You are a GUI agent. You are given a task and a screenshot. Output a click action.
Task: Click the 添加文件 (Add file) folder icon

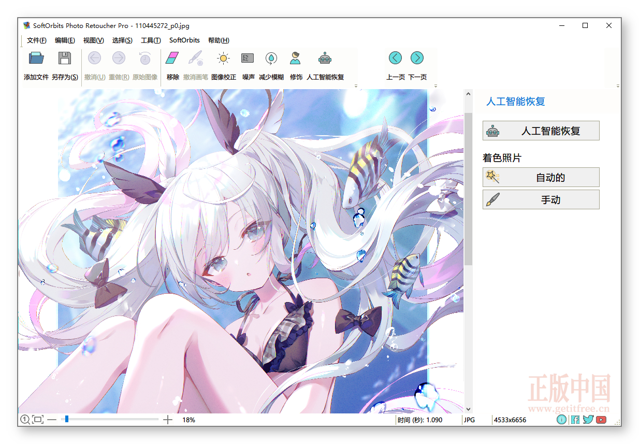tap(36, 58)
